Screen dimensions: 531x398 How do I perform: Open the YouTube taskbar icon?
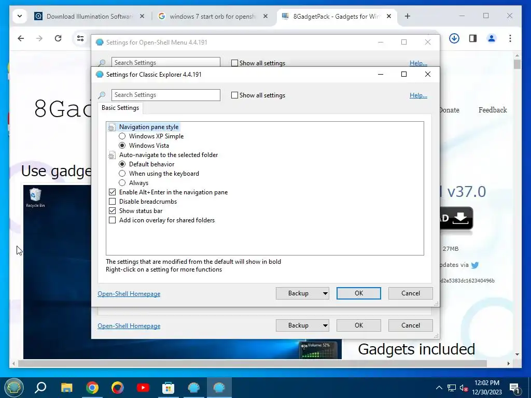[143, 388]
